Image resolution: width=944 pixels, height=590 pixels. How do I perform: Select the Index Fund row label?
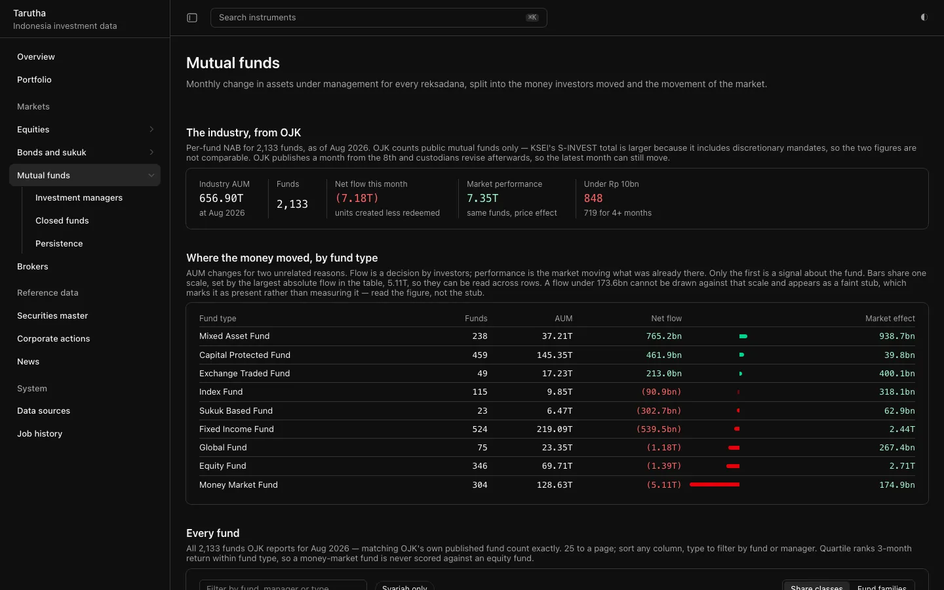(221, 392)
